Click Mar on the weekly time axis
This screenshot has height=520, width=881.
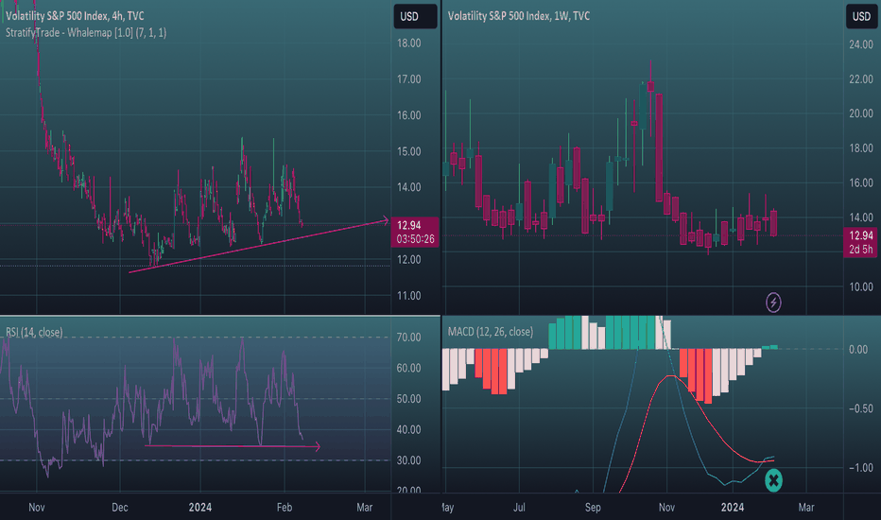pos(806,508)
